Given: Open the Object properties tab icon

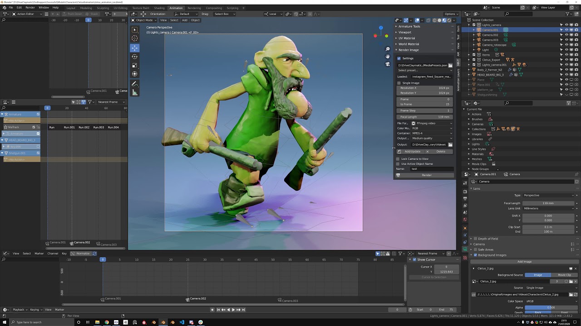Looking at the screenshot, I should click(465, 228).
